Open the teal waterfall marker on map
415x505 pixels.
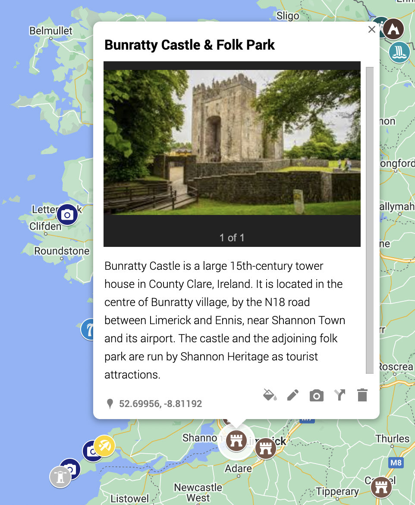coord(399,52)
